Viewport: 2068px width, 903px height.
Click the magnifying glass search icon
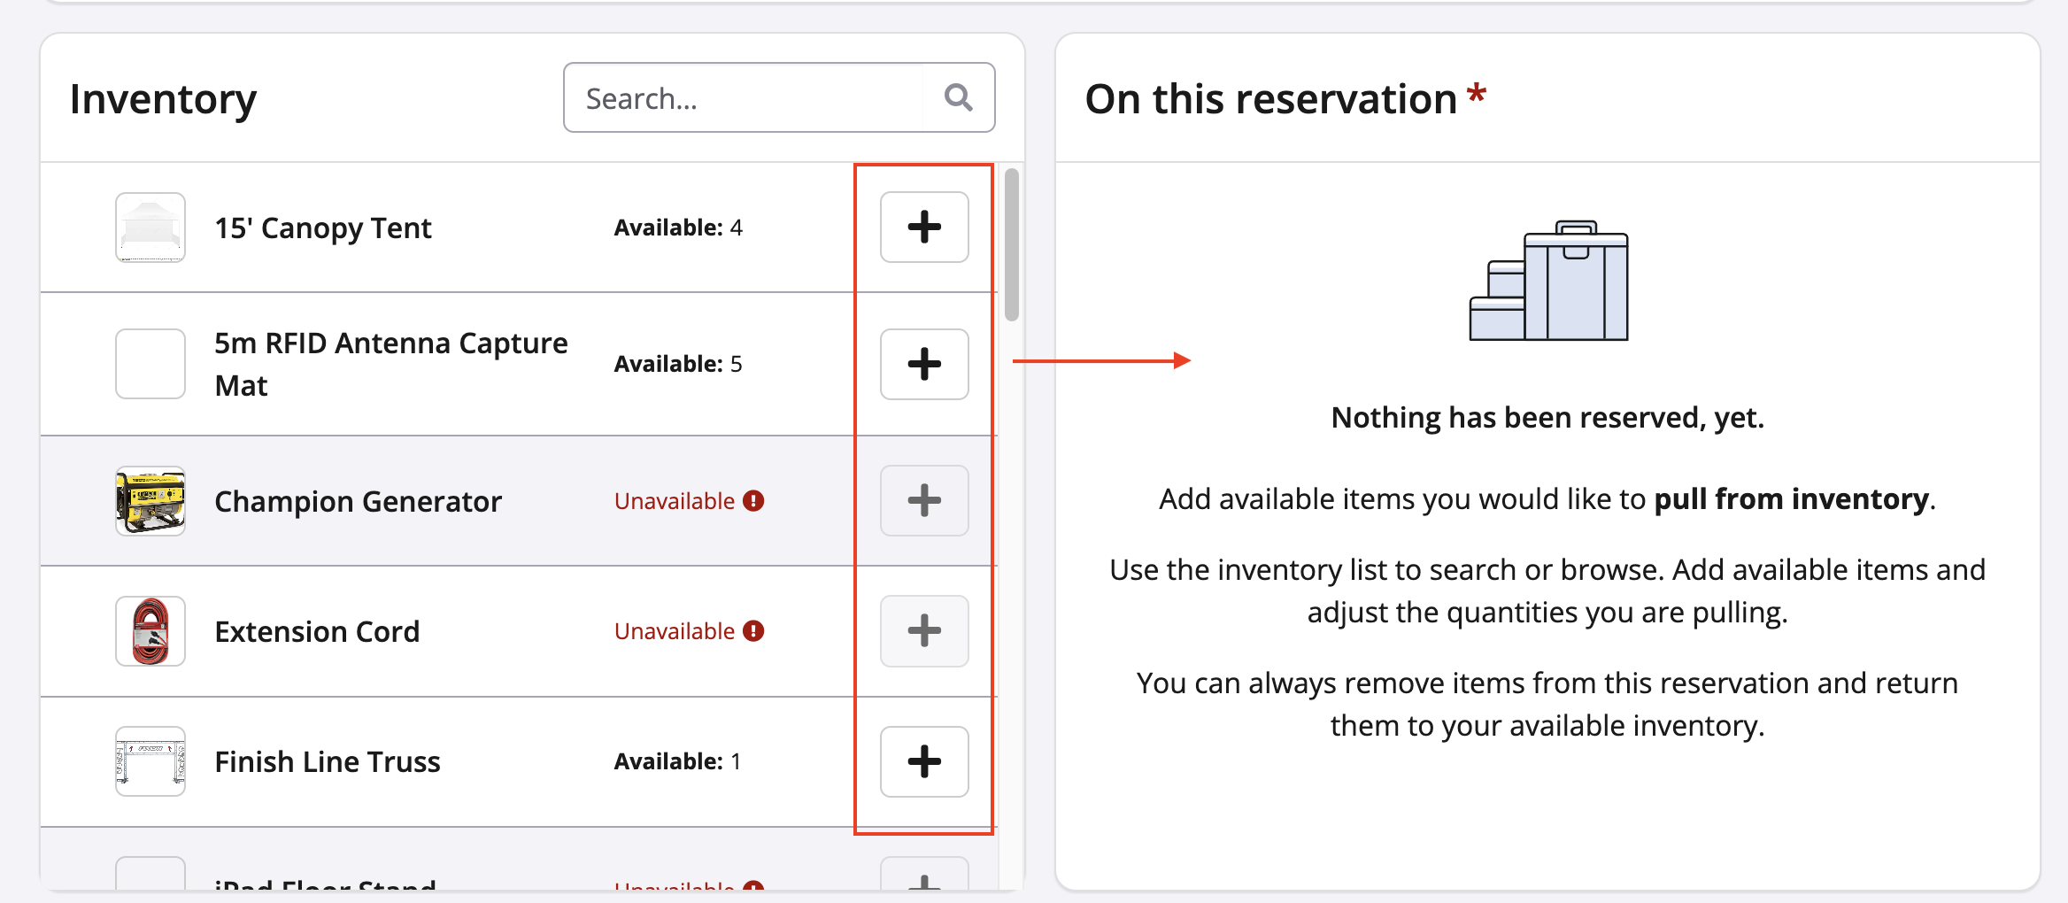958,97
